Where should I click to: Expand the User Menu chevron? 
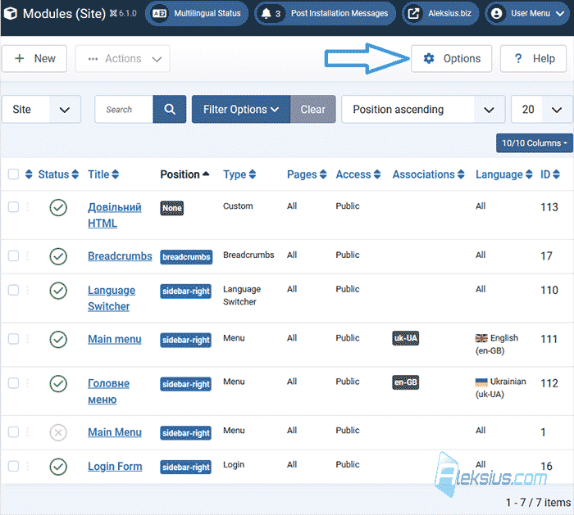click(560, 14)
